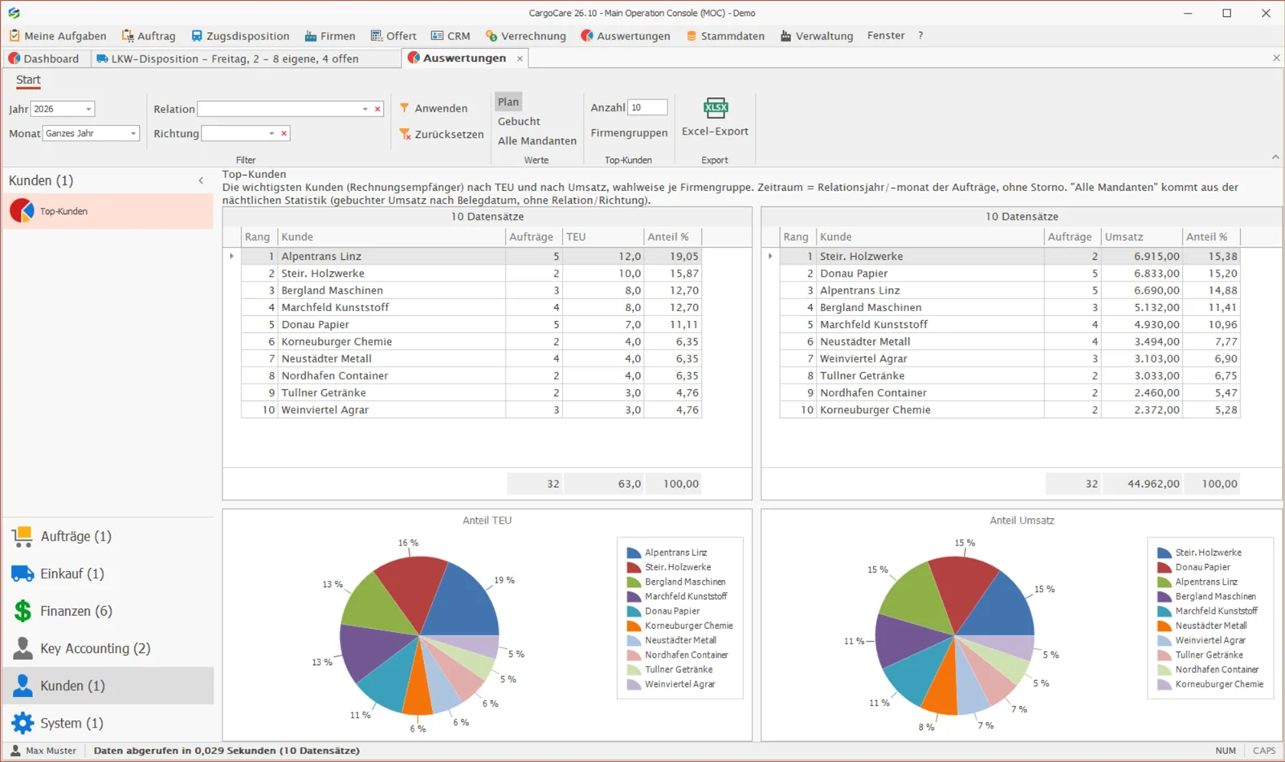The image size is (1285, 762).
Task: Click the Verrechnung coins icon
Action: click(492, 36)
